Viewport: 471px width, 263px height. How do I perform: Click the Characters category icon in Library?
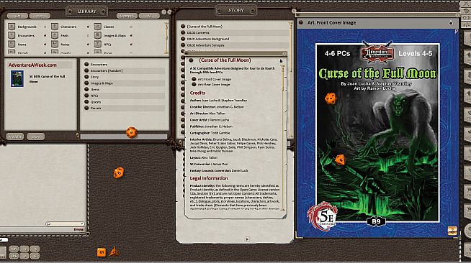pos(54,27)
